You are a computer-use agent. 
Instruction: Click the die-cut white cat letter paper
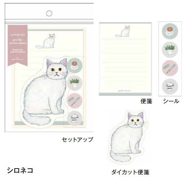[128, 137]
